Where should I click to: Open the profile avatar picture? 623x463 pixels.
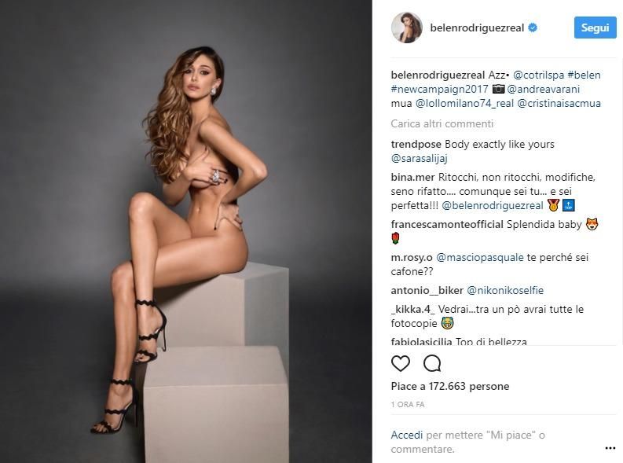coord(407,28)
